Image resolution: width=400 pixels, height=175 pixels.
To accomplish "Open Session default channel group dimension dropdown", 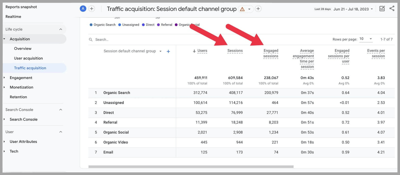I will [x=160, y=51].
